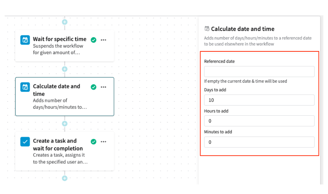This screenshot has width=328, height=194.
Task: Open options menu for Create a task node
Action: 103,141
